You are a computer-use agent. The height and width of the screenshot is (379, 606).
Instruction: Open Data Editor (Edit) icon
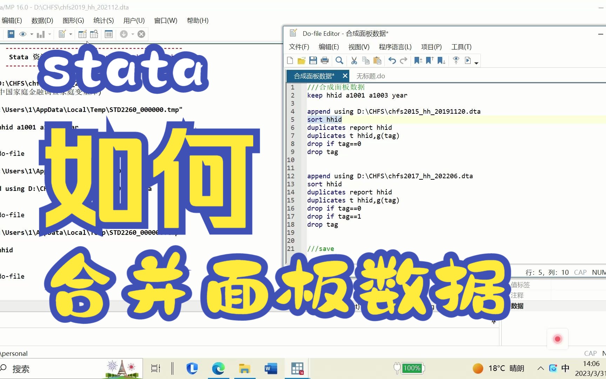tap(82, 34)
